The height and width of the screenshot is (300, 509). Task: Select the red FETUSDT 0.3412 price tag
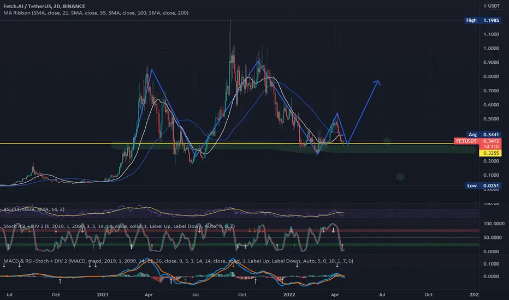pos(477,141)
